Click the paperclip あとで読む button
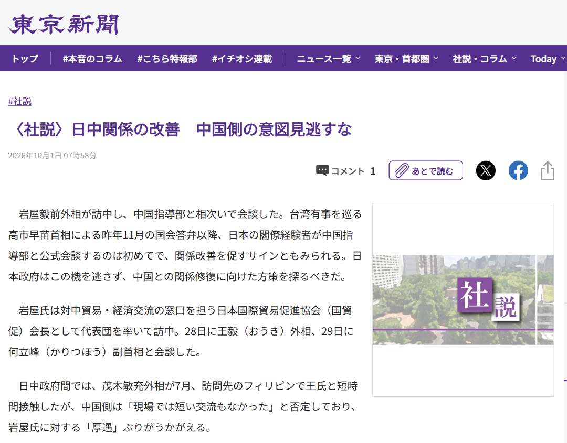 tap(426, 170)
